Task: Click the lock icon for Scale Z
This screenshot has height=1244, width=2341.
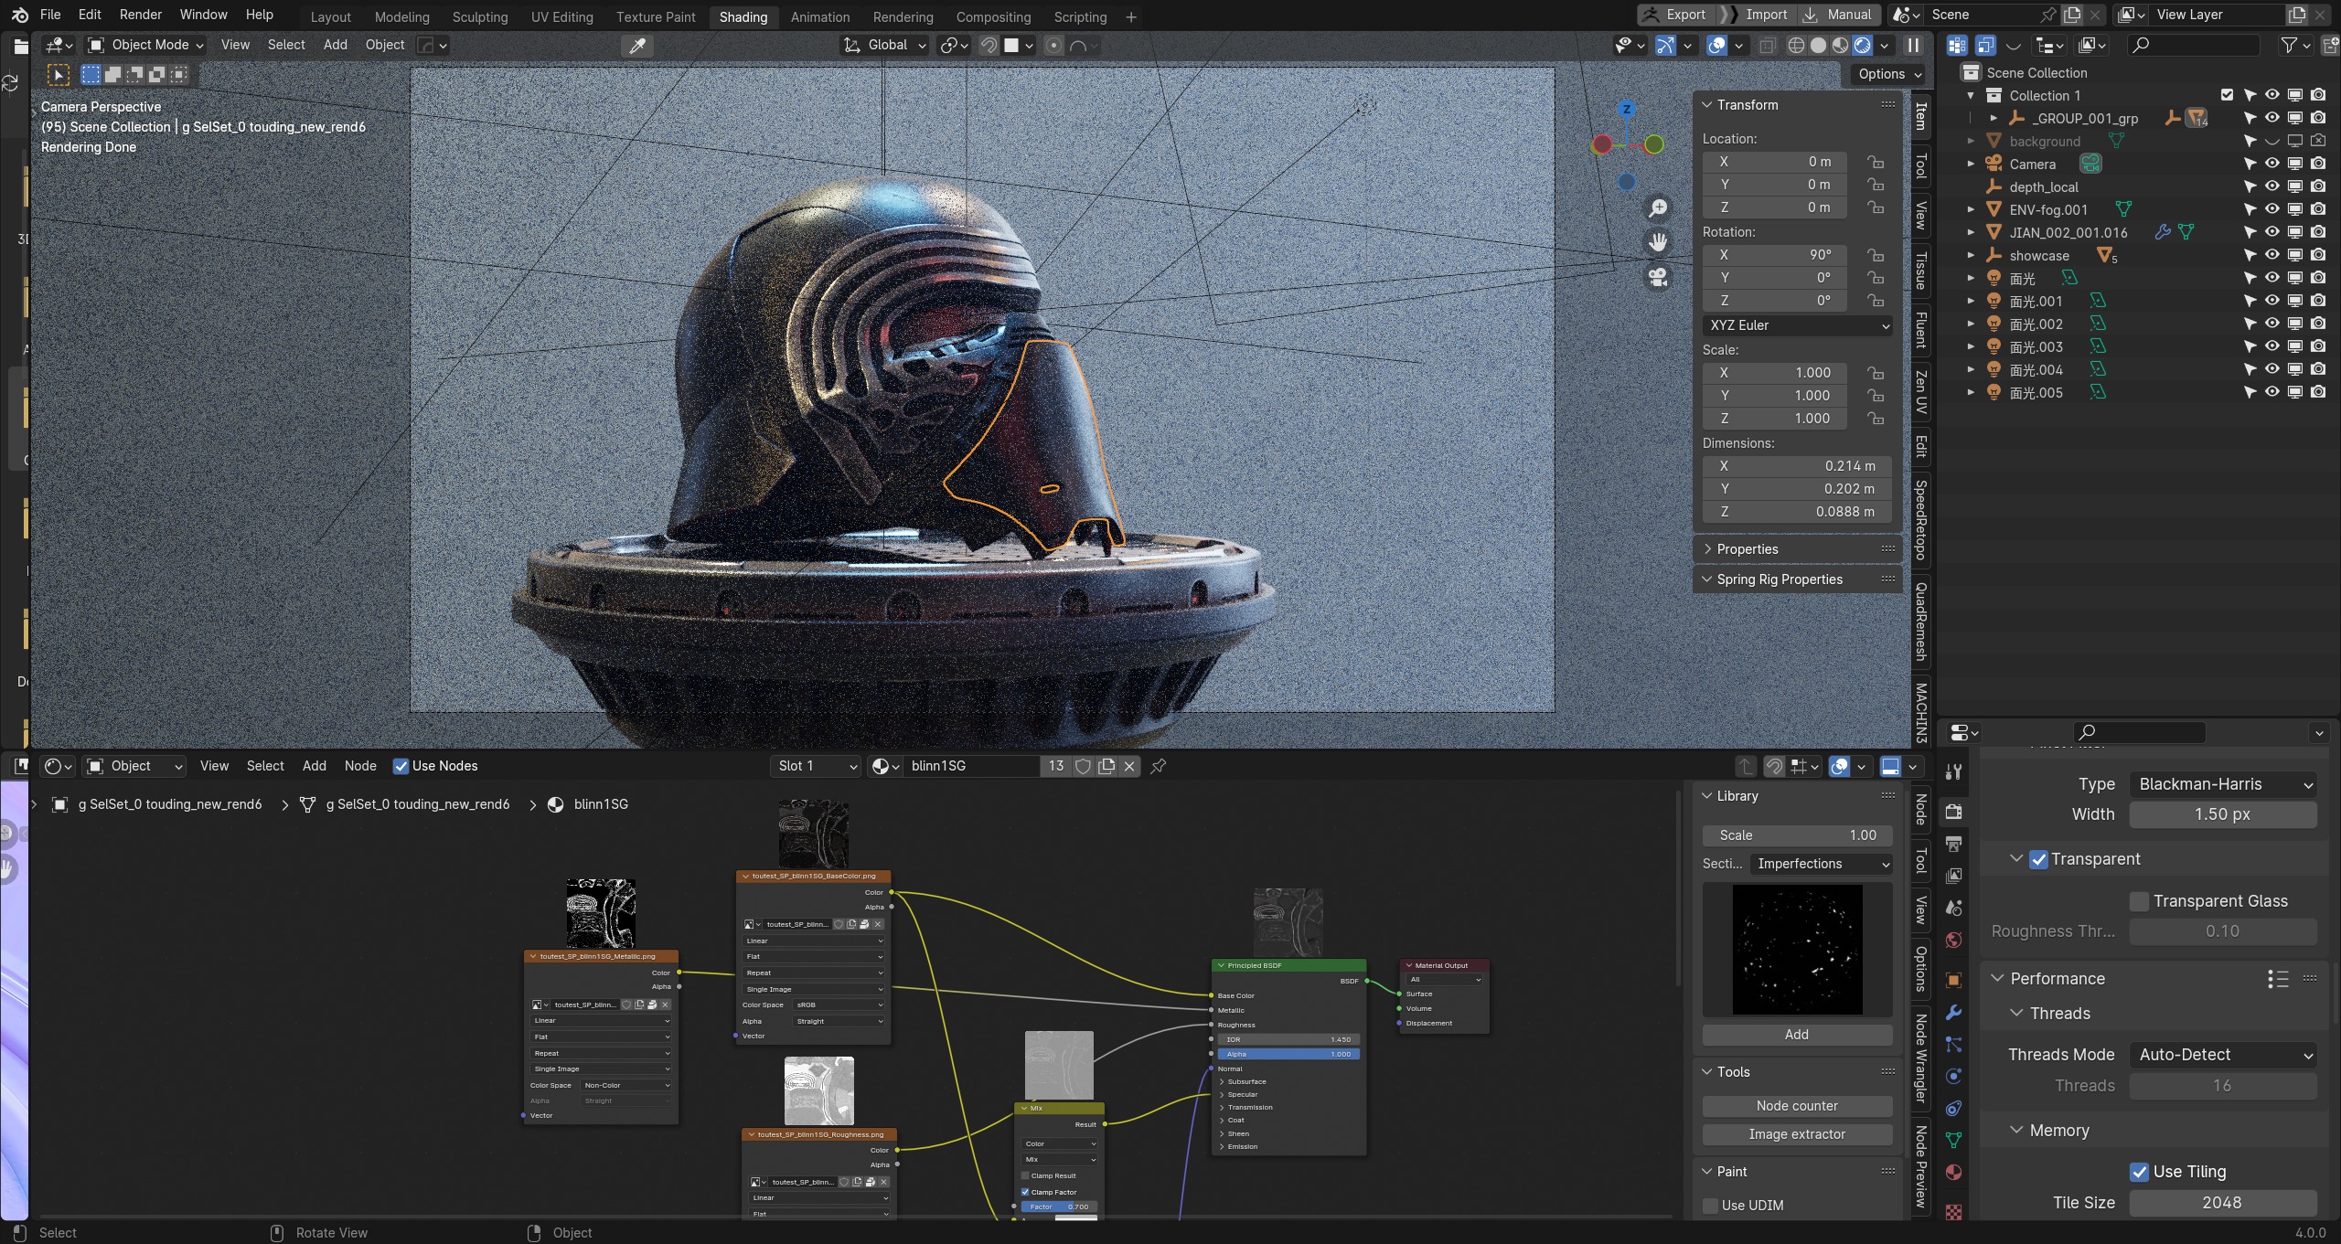Action: click(1876, 419)
